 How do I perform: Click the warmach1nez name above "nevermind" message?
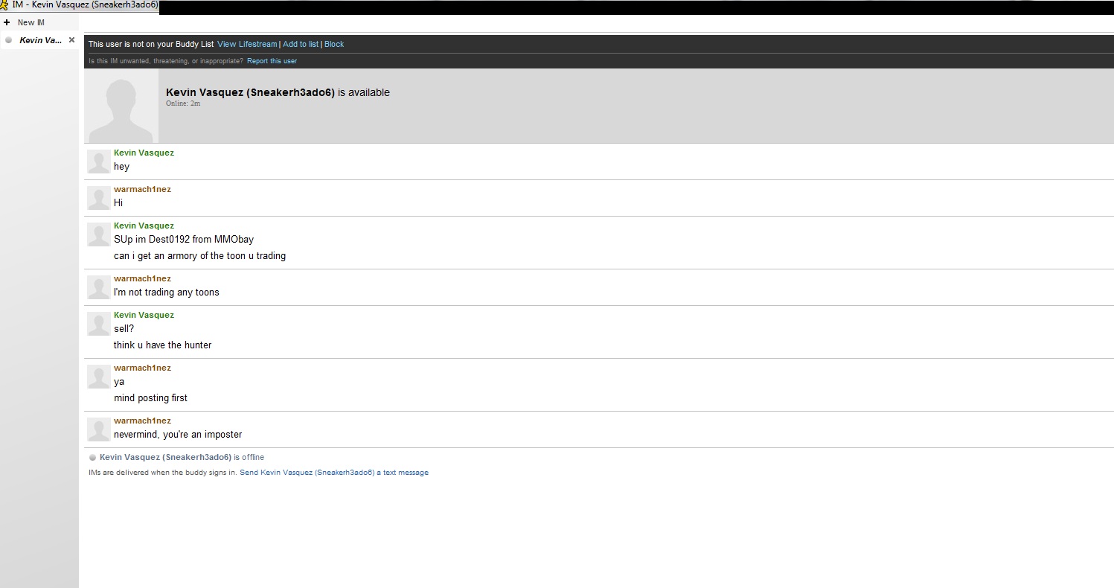tap(142, 421)
